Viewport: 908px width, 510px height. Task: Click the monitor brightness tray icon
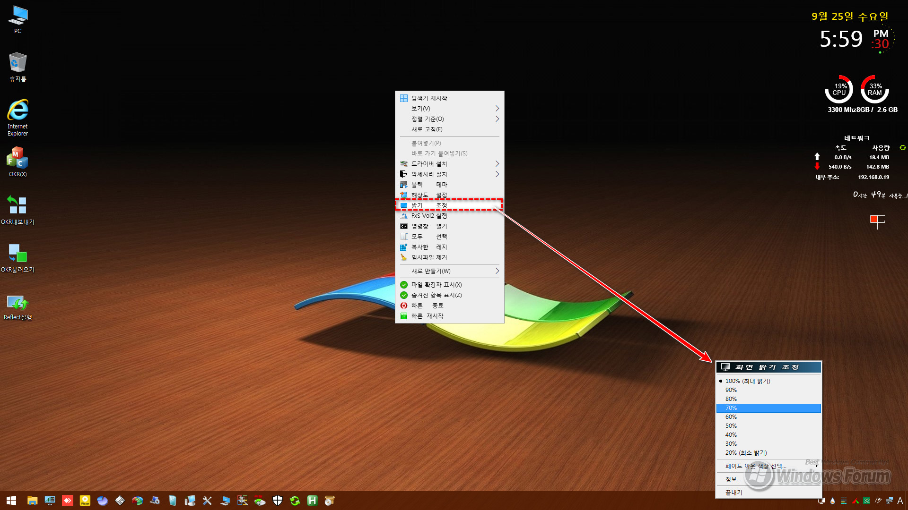821,501
